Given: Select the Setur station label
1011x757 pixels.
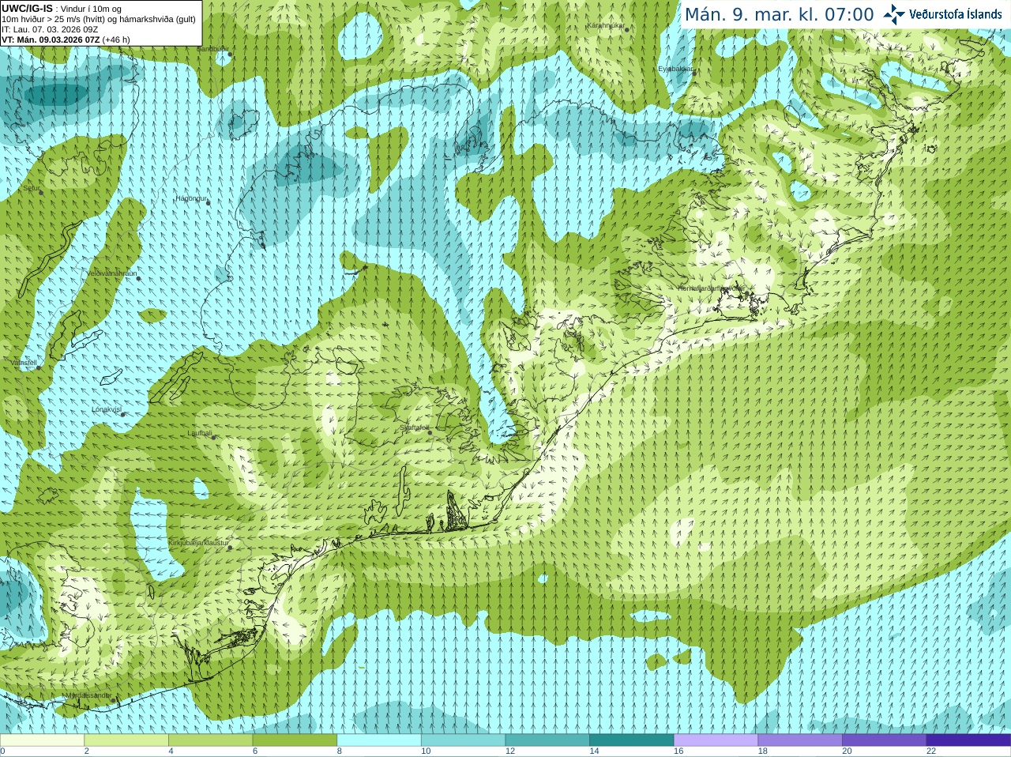Looking at the screenshot, I should pyautogui.click(x=31, y=188).
